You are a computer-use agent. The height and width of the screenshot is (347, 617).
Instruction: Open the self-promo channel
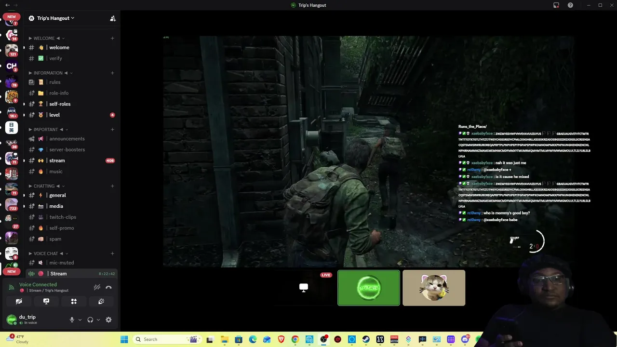[x=72, y=228]
